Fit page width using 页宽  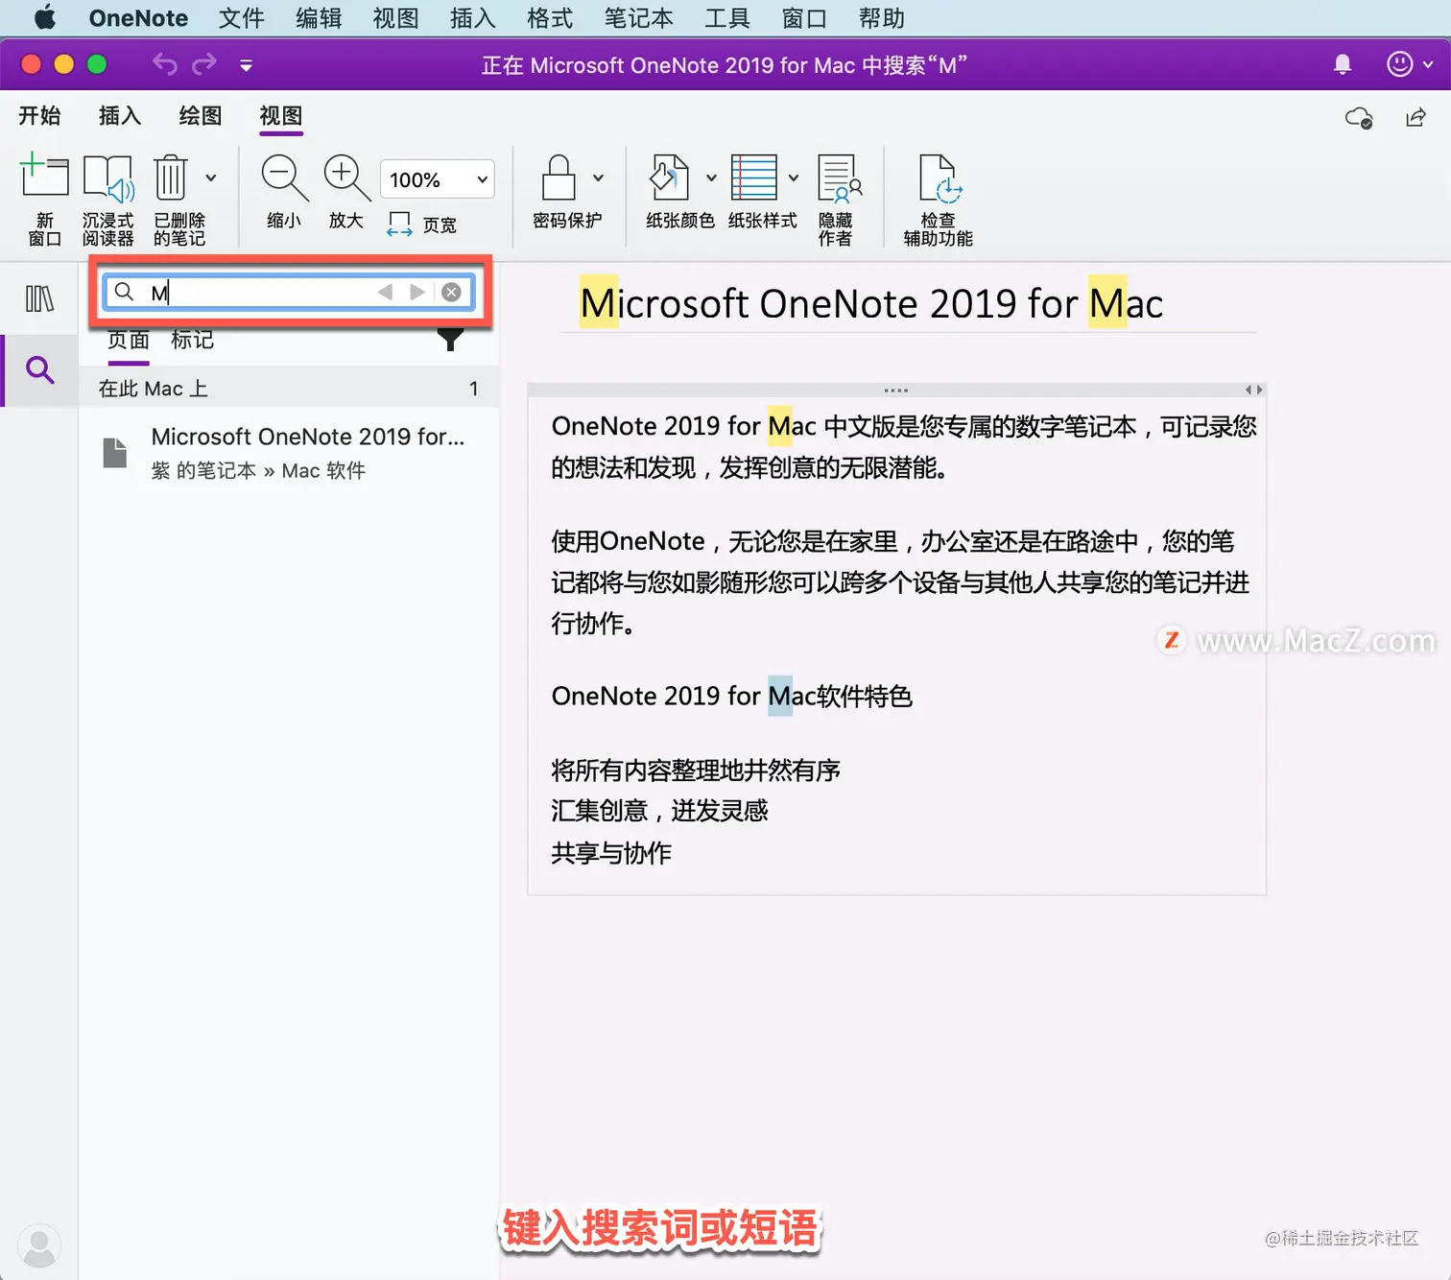click(422, 225)
